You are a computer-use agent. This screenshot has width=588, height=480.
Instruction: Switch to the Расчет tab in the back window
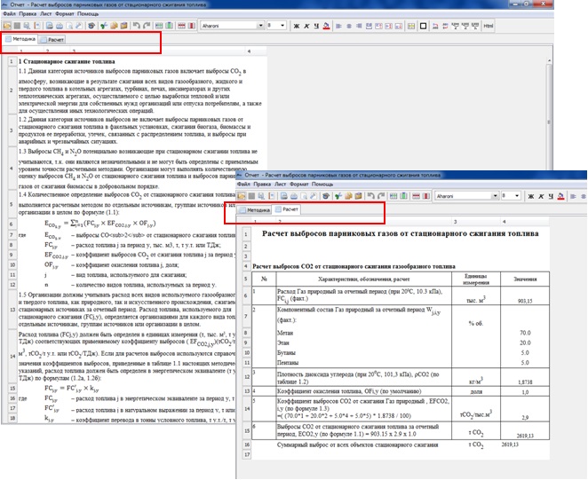pos(56,41)
